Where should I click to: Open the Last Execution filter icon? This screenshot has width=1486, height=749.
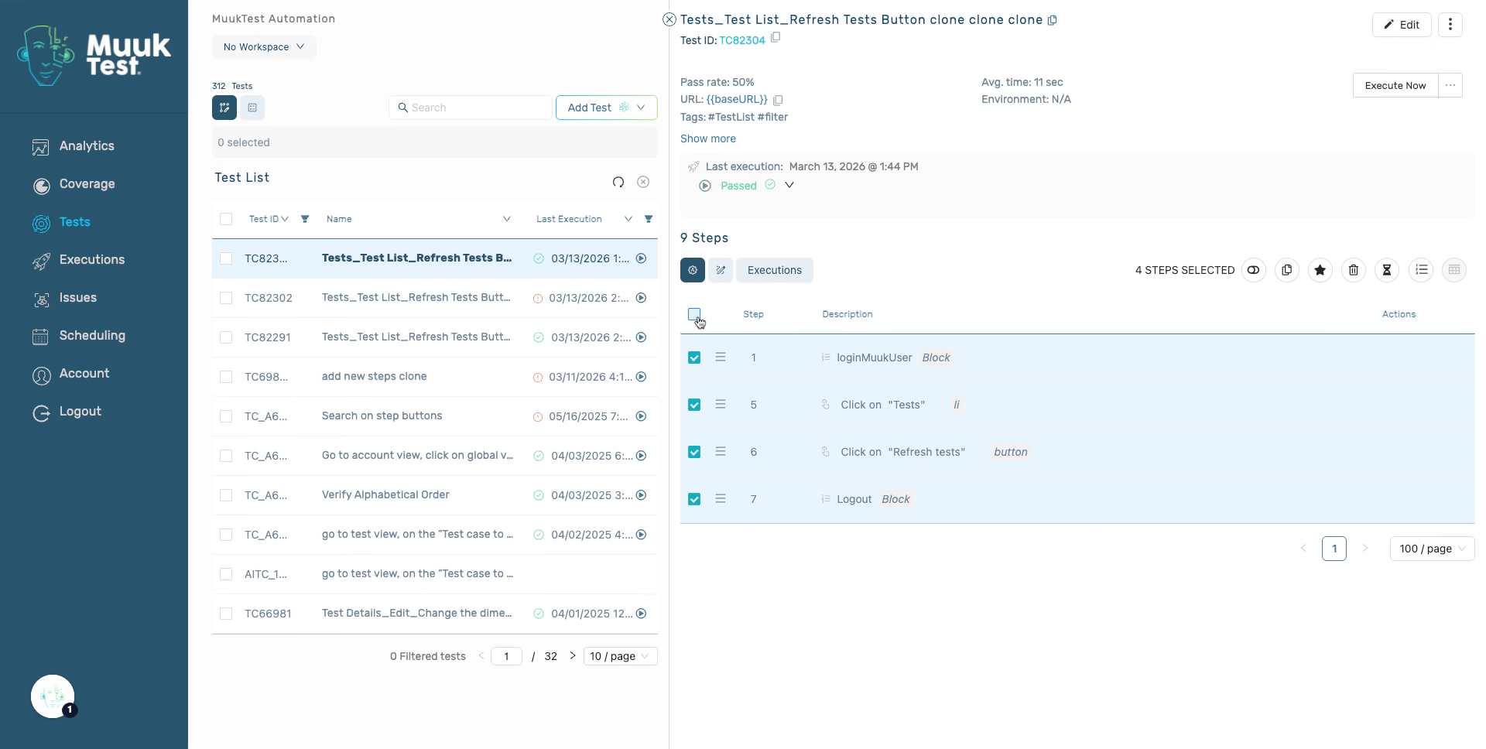[649, 219]
